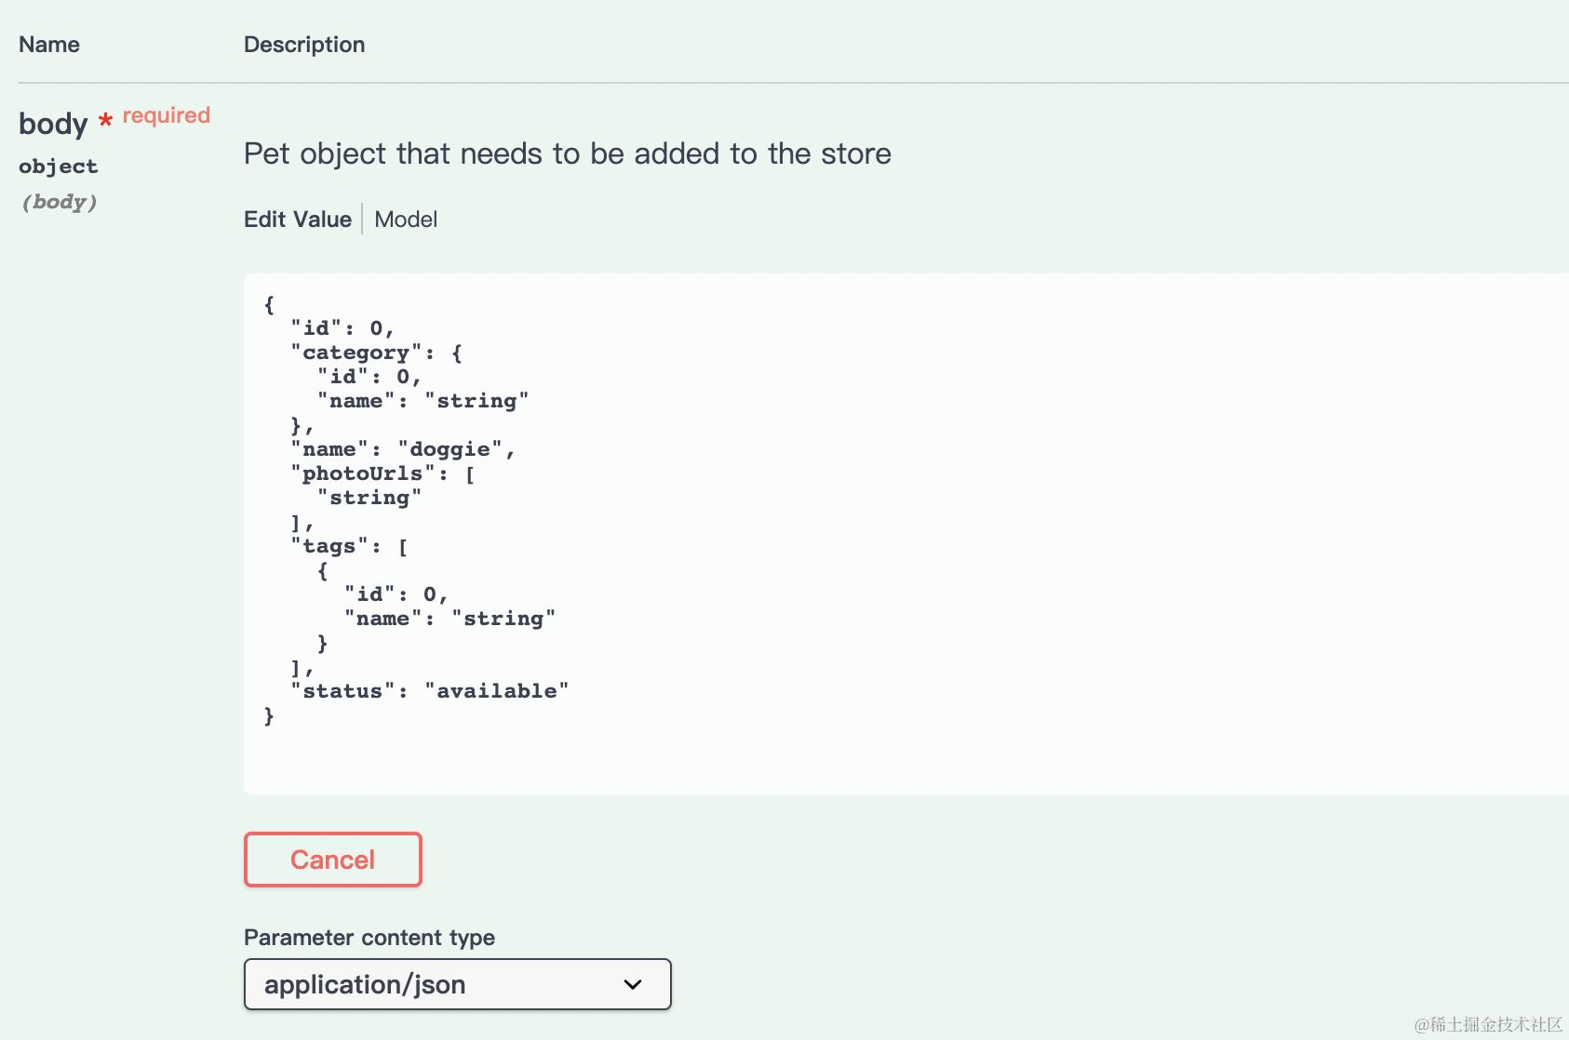Switch to the Model tab
Viewport: 1569px width, 1040px height.
click(x=406, y=220)
